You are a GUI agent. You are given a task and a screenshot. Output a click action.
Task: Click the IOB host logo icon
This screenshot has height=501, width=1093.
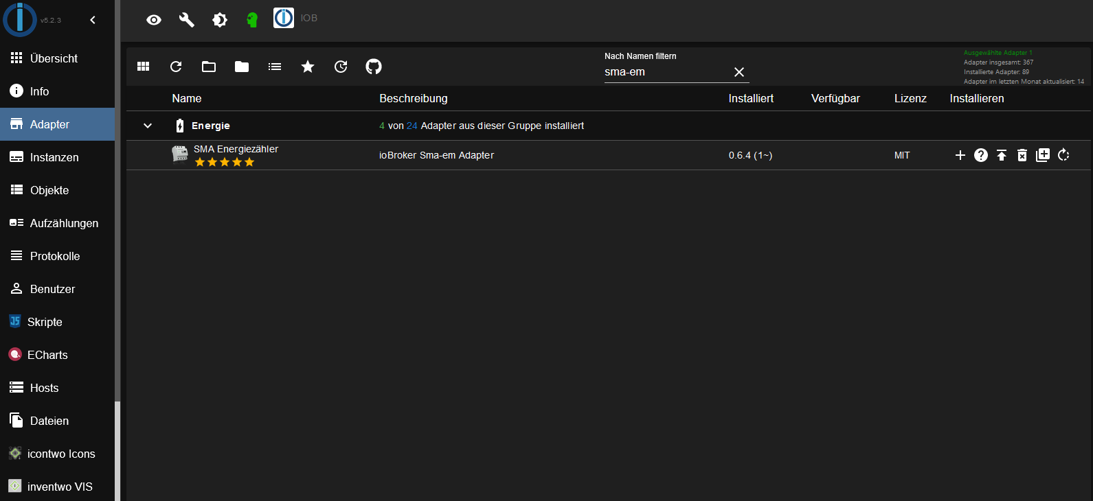point(284,18)
